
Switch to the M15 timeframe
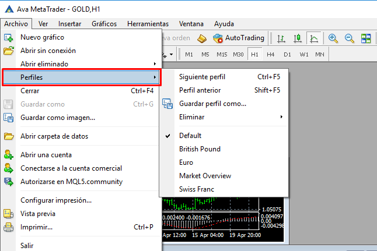coord(222,55)
